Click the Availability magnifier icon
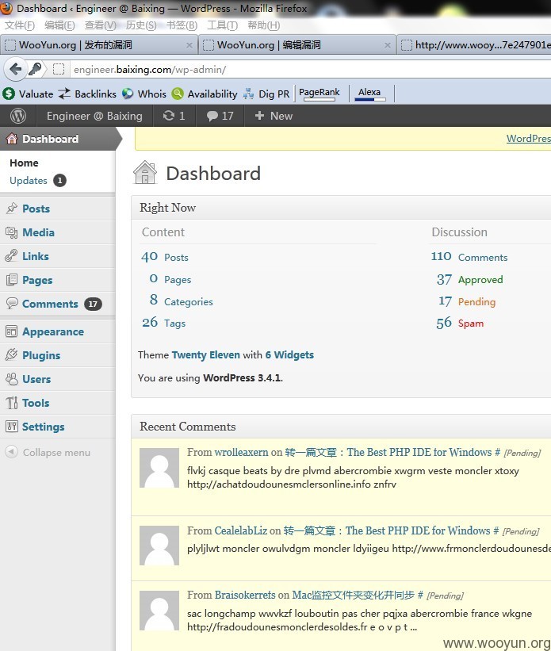551x651 pixels. click(178, 94)
